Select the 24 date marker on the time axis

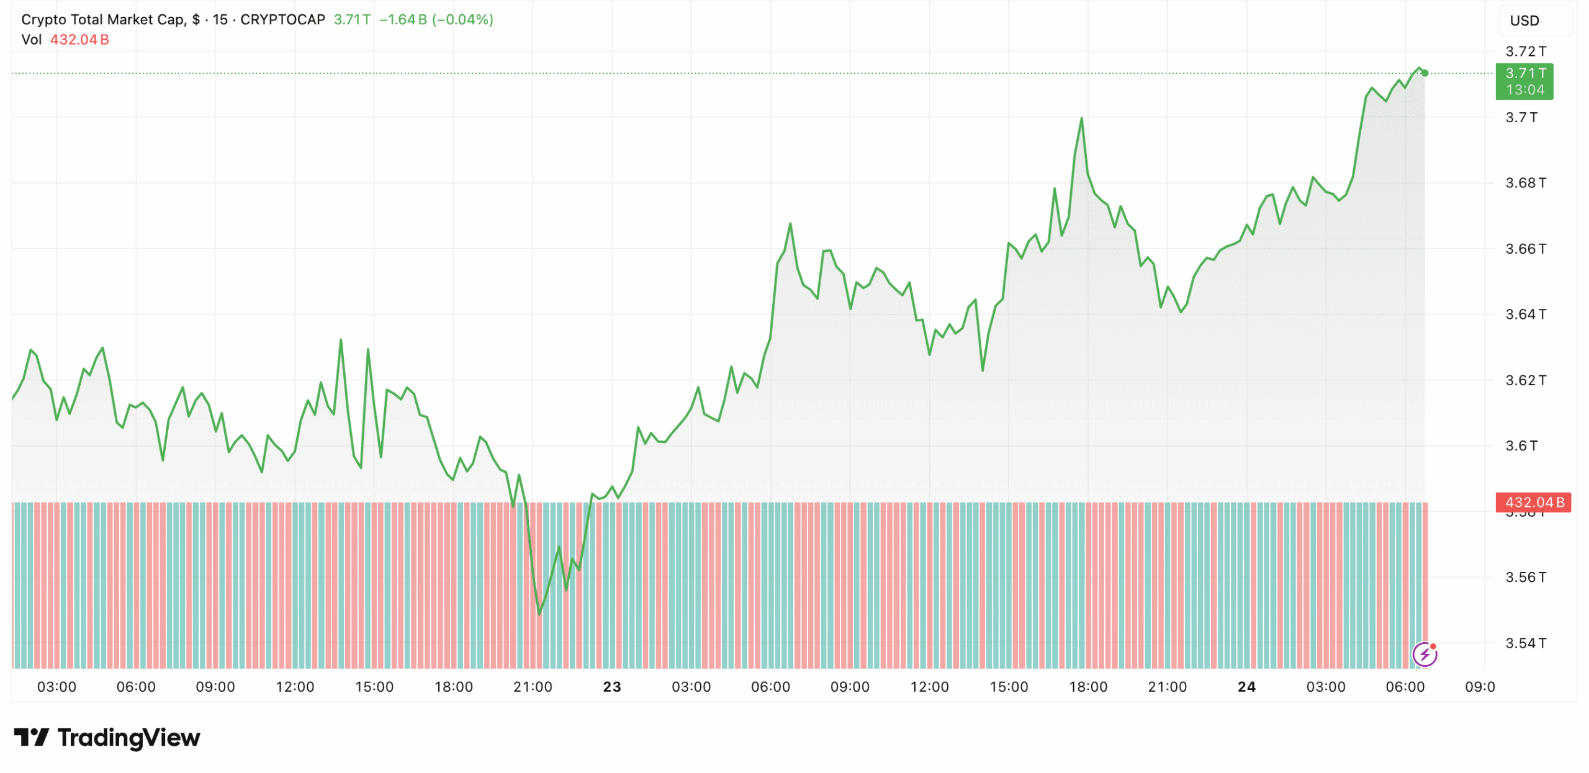pos(1246,687)
